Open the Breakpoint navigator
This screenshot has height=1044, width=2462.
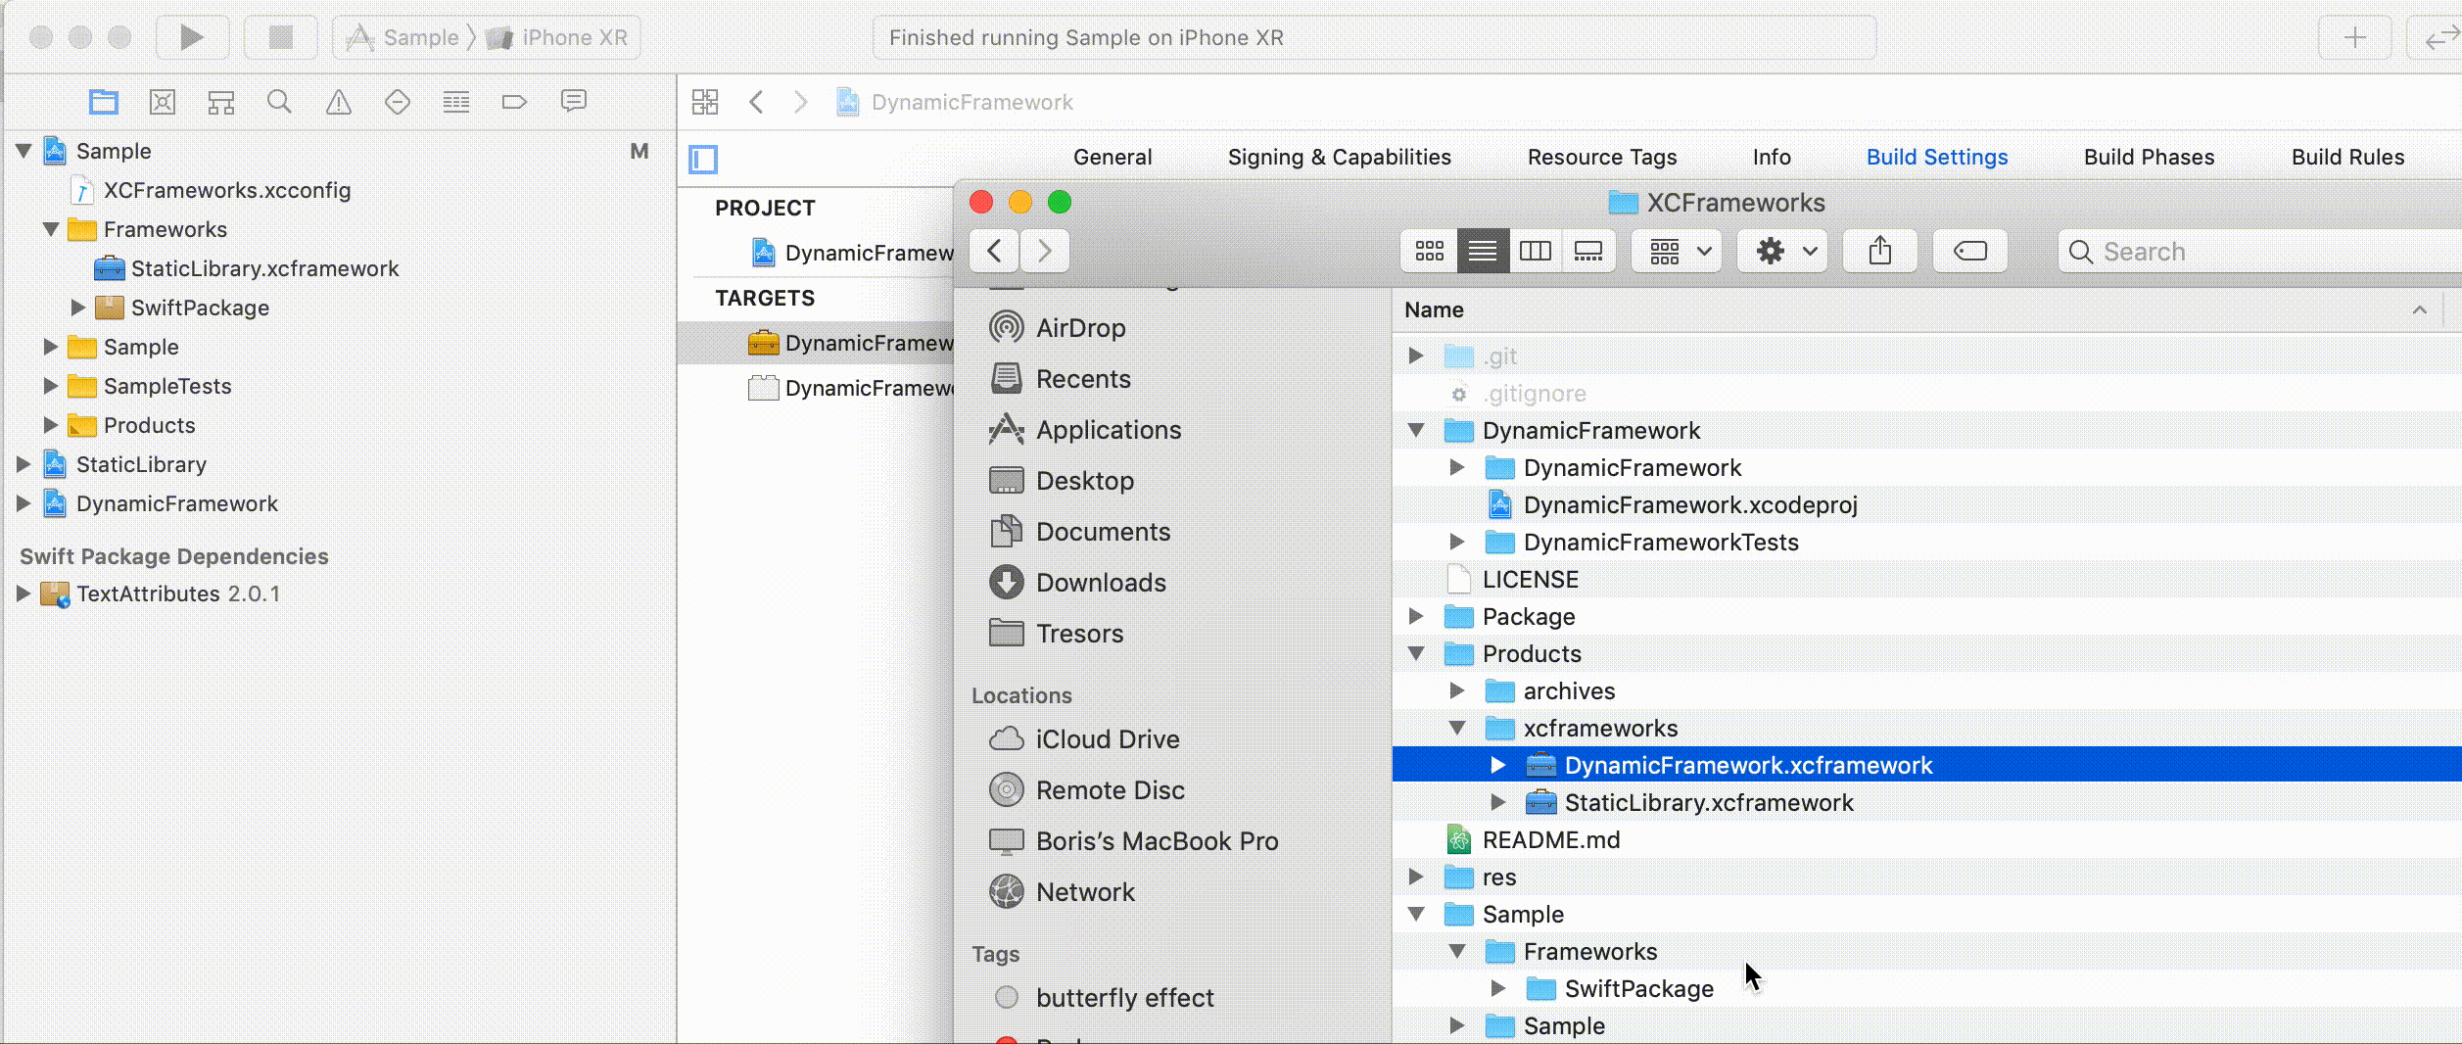tap(514, 102)
